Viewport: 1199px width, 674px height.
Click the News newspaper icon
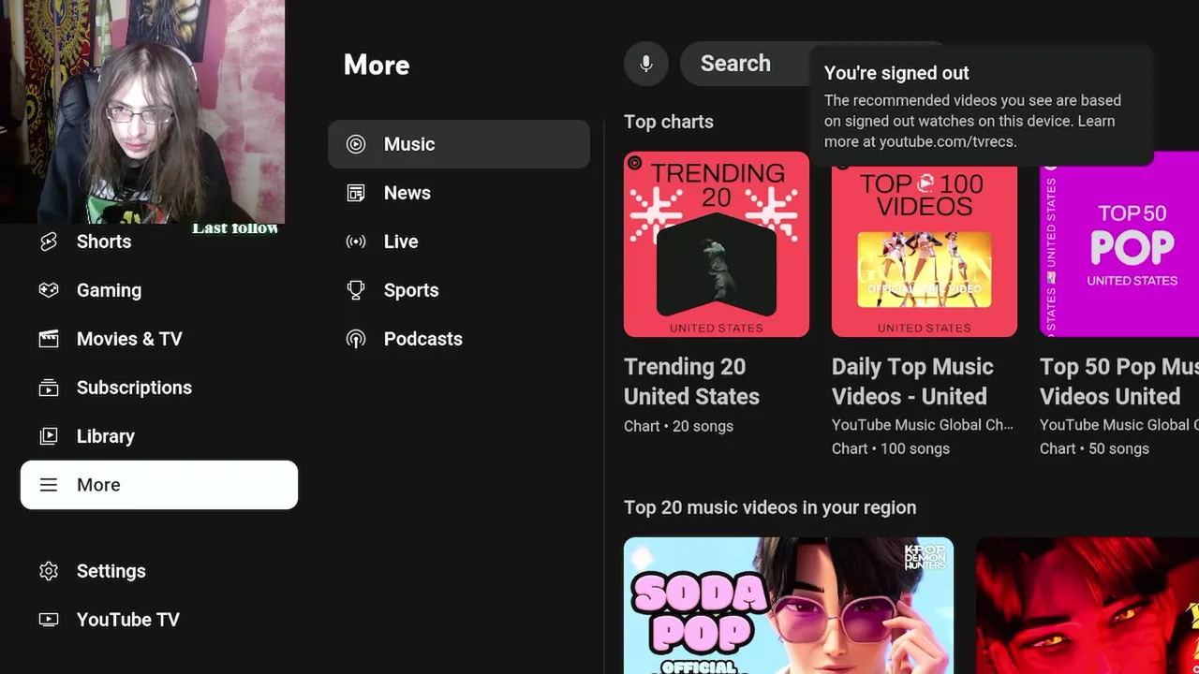click(356, 193)
